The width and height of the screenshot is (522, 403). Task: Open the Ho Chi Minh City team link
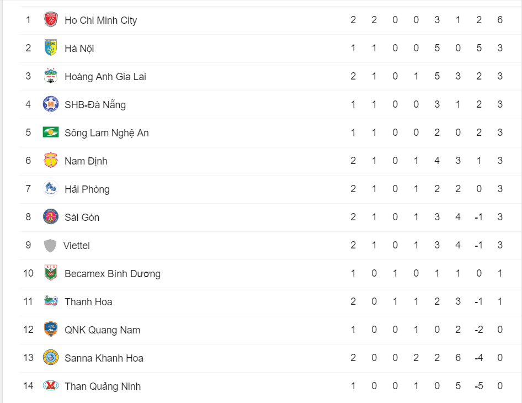click(x=100, y=20)
